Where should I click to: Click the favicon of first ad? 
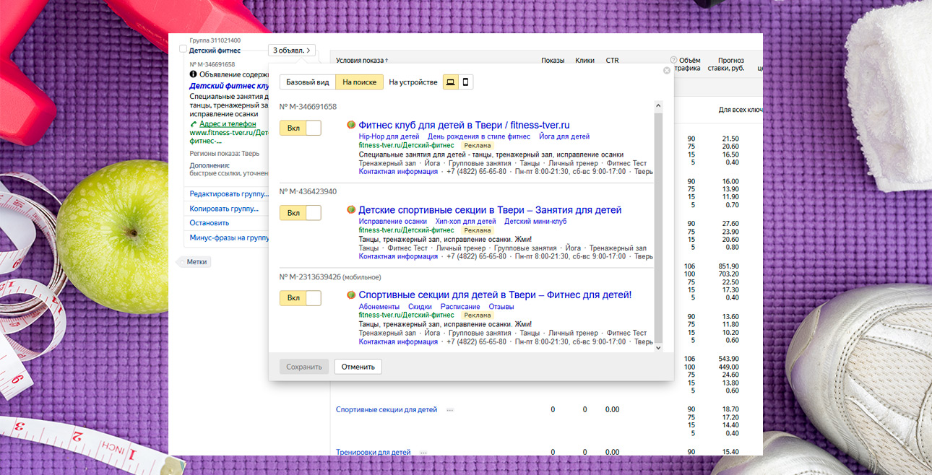[x=351, y=125]
